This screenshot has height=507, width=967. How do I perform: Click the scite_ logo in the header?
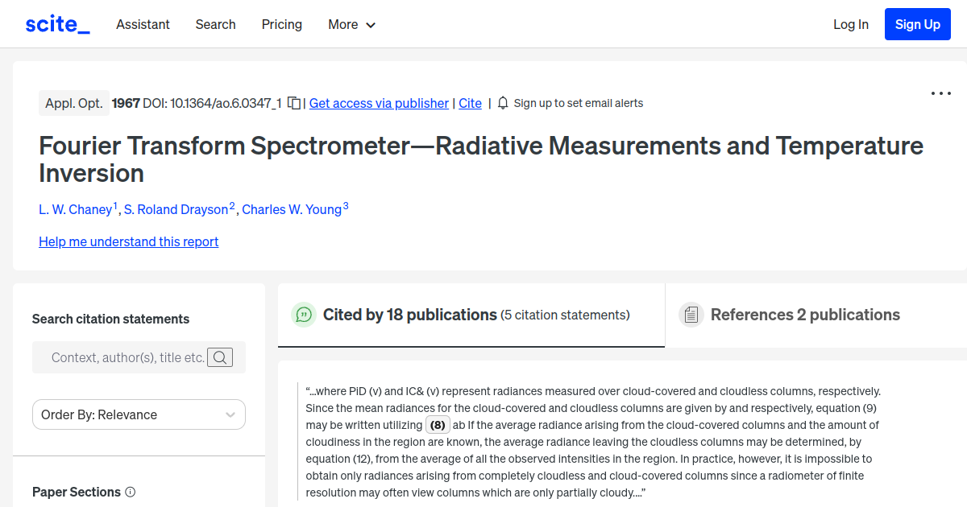[56, 23]
